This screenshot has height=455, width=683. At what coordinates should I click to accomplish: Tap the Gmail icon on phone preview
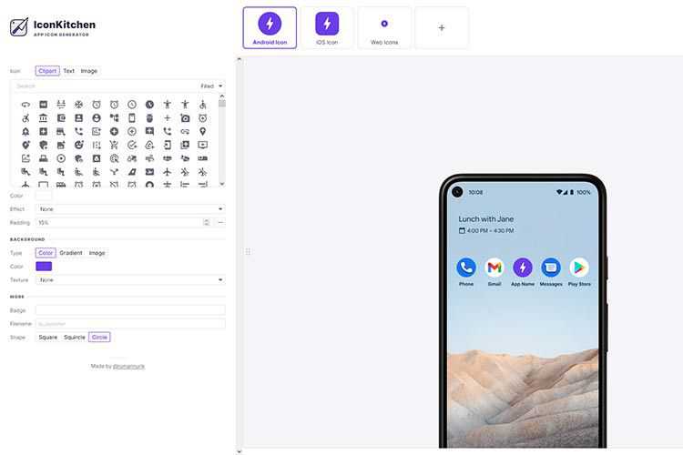click(494, 268)
